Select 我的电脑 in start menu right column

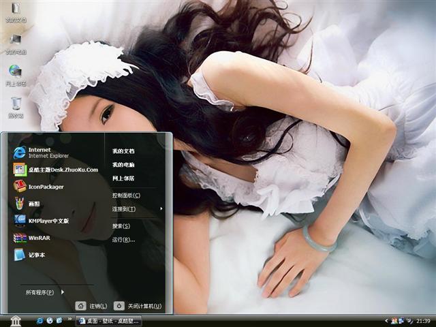click(x=123, y=165)
